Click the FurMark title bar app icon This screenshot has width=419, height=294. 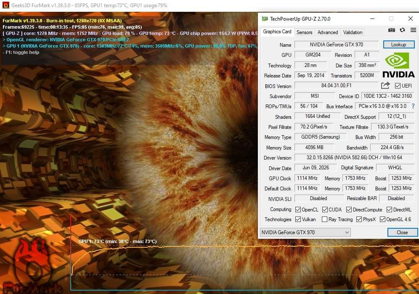(x=5, y=5)
